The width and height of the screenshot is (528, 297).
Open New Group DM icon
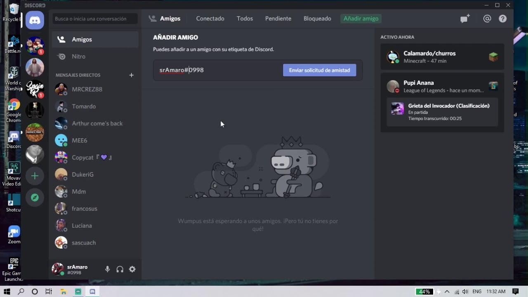pyautogui.click(x=465, y=19)
